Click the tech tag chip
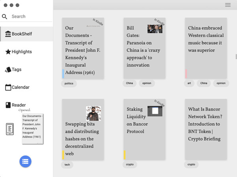This screenshot has width=237, height=177. pyautogui.click(x=67, y=165)
